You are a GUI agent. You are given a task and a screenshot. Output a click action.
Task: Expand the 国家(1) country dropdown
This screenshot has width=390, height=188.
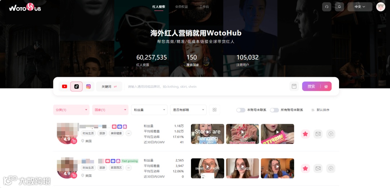click(x=110, y=110)
